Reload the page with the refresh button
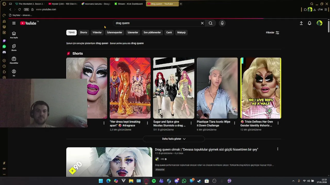Viewport: 330px width, 185px height. [19, 10]
